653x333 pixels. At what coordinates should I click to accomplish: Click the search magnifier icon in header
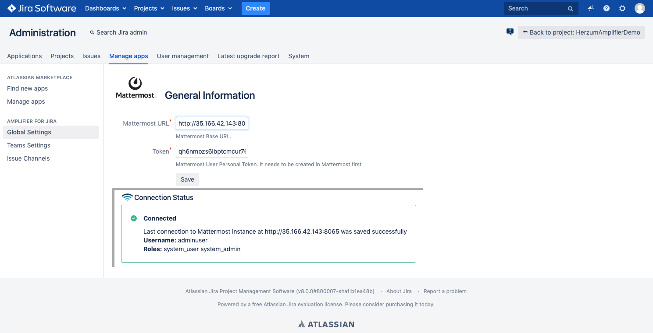coord(571,9)
